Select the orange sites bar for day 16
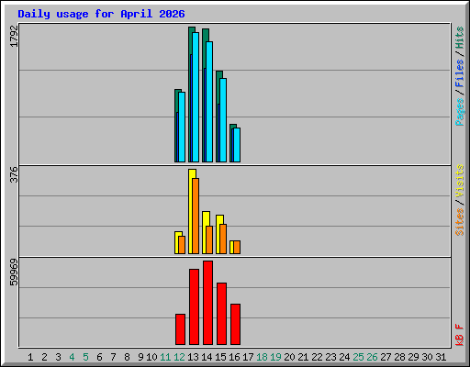Image resolution: width=470 pixels, height=367 pixels. click(237, 247)
